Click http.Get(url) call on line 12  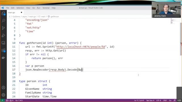56,50
